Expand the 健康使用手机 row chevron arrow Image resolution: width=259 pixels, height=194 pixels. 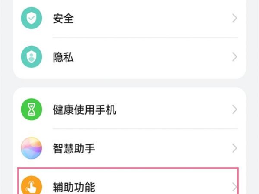tap(234, 110)
